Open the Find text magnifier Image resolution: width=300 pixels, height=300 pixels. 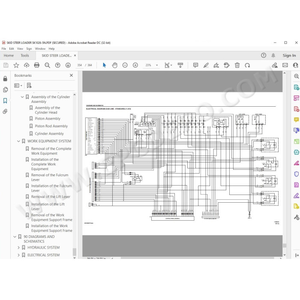point(47,65)
